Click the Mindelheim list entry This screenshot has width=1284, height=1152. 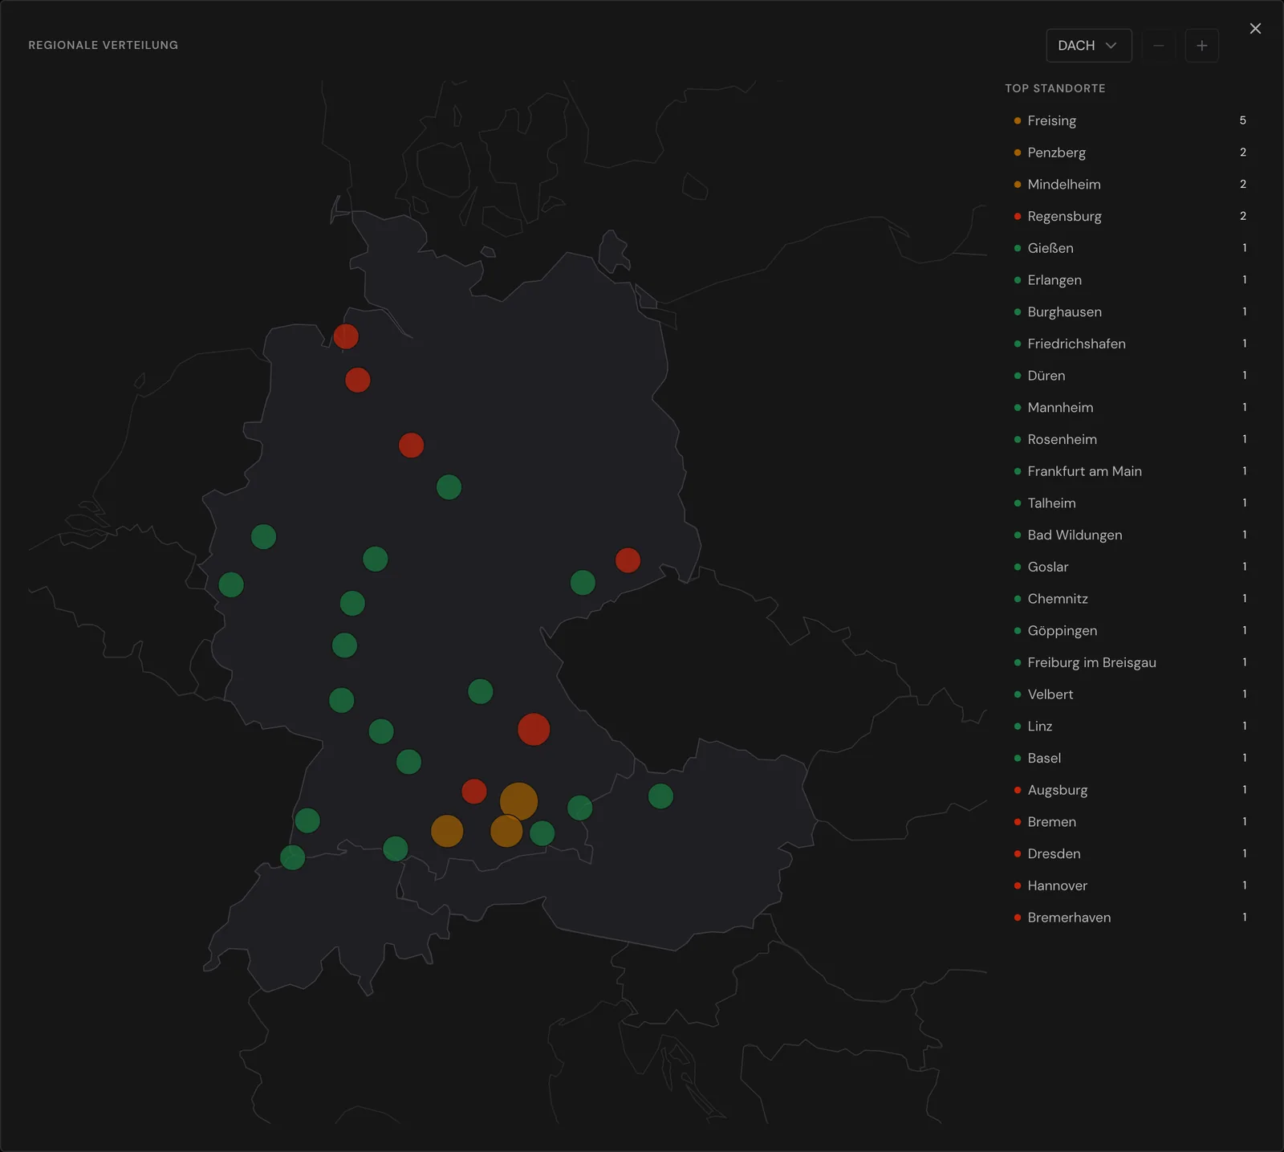[x=1130, y=185]
